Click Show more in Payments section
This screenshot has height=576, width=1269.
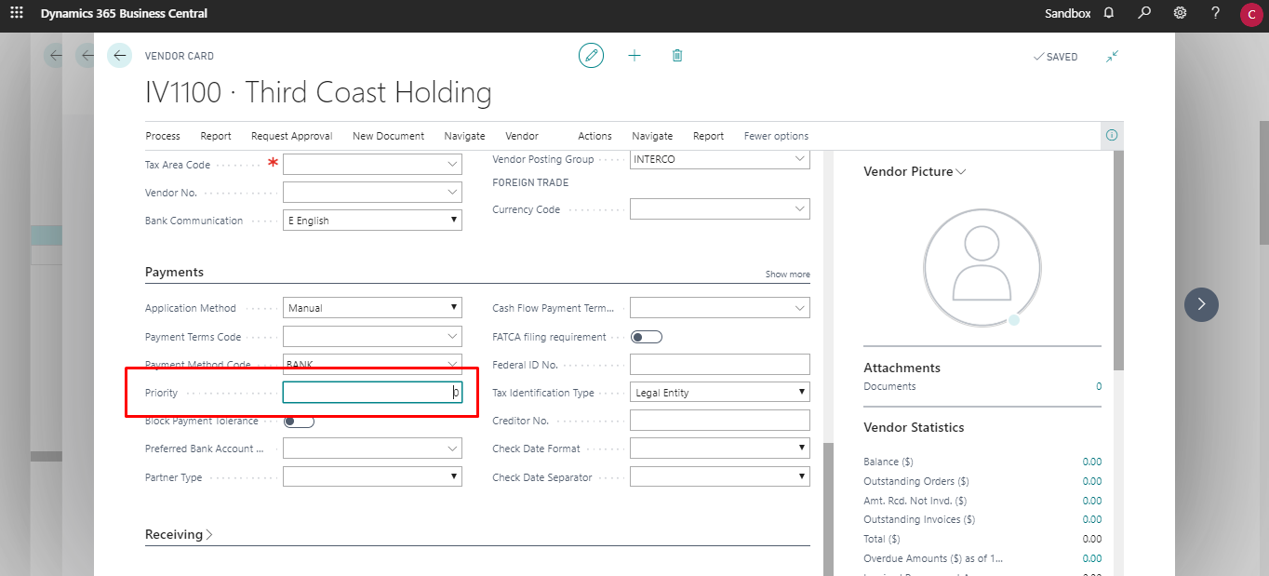pyautogui.click(x=788, y=275)
